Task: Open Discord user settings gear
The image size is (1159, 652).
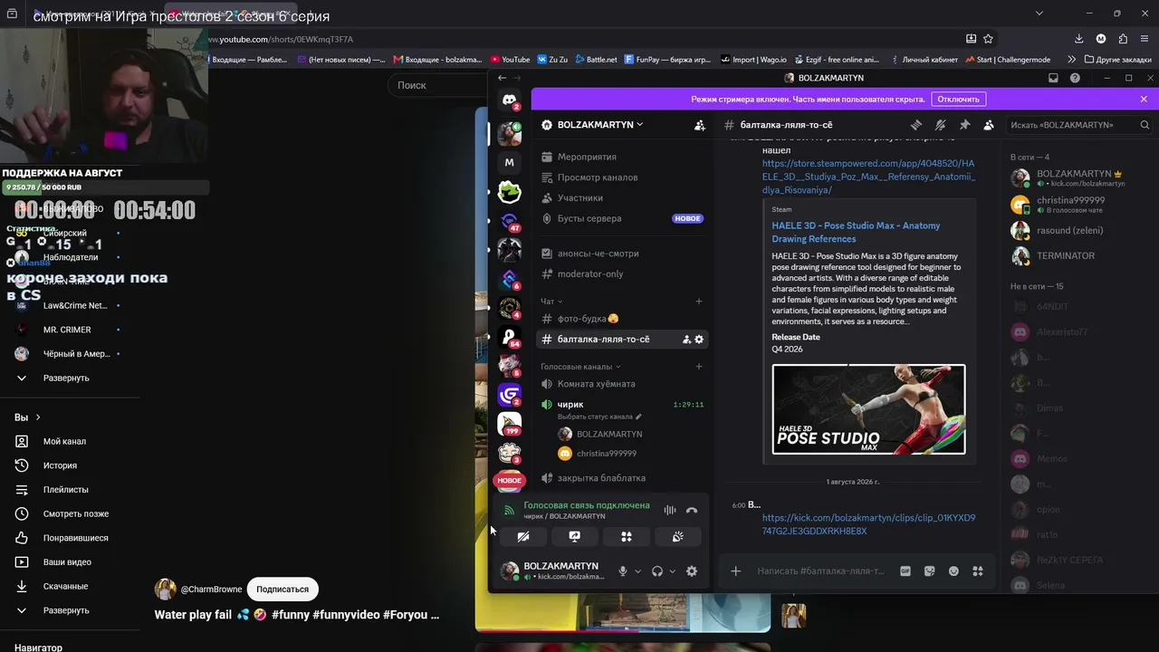Action: point(692,571)
